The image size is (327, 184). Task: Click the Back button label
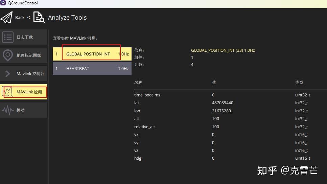(x=20, y=18)
